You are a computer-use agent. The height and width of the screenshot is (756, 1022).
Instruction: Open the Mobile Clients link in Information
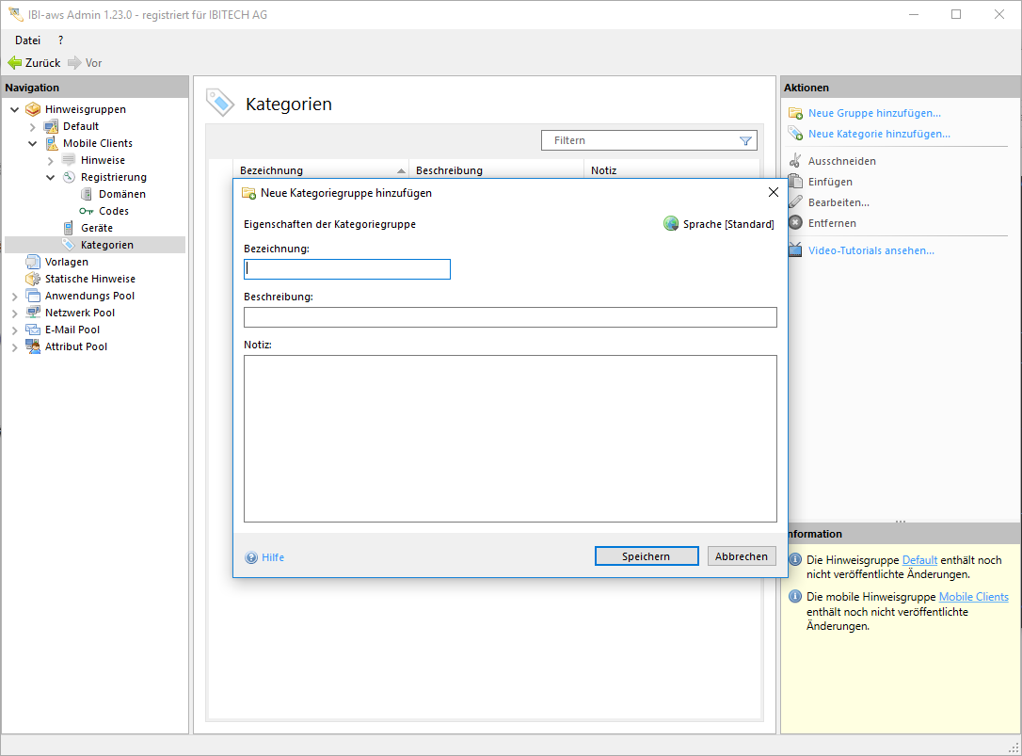(973, 597)
